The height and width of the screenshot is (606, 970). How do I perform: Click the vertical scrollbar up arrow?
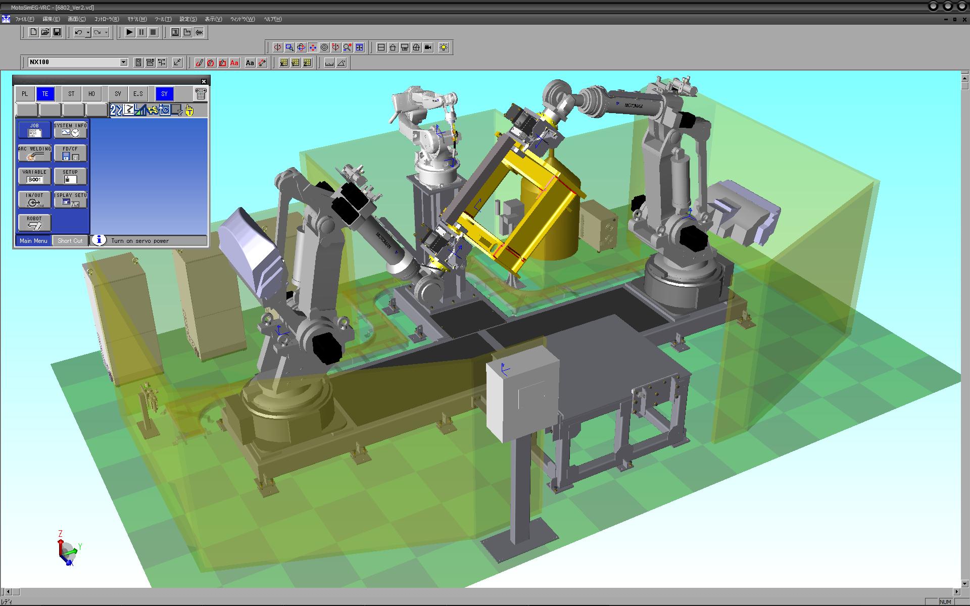965,78
